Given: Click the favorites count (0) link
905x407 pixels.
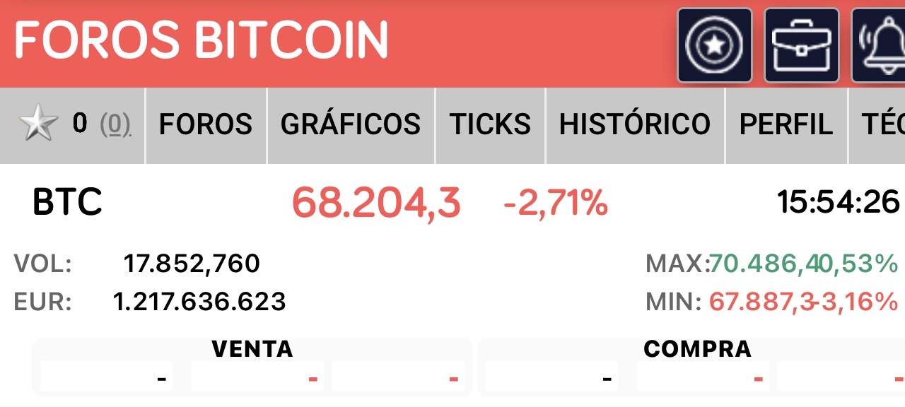Looking at the screenshot, I should pos(115,125).
